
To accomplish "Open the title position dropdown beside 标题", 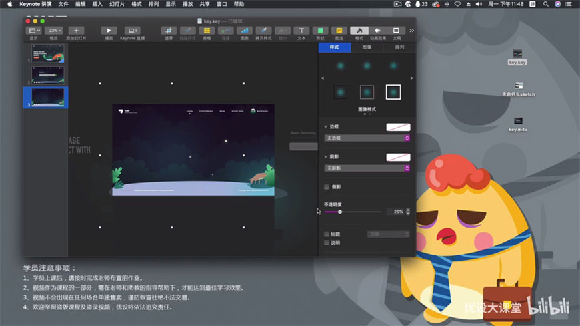I will 389,234.
